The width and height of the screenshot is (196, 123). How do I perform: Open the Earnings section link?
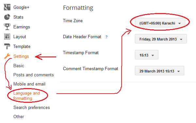pyautogui.click(x=22, y=27)
